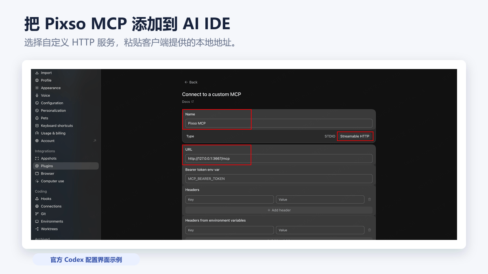Viewport: 488px width, 274px height.
Task: Click the Headers Value input field
Action: pos(320,199)
